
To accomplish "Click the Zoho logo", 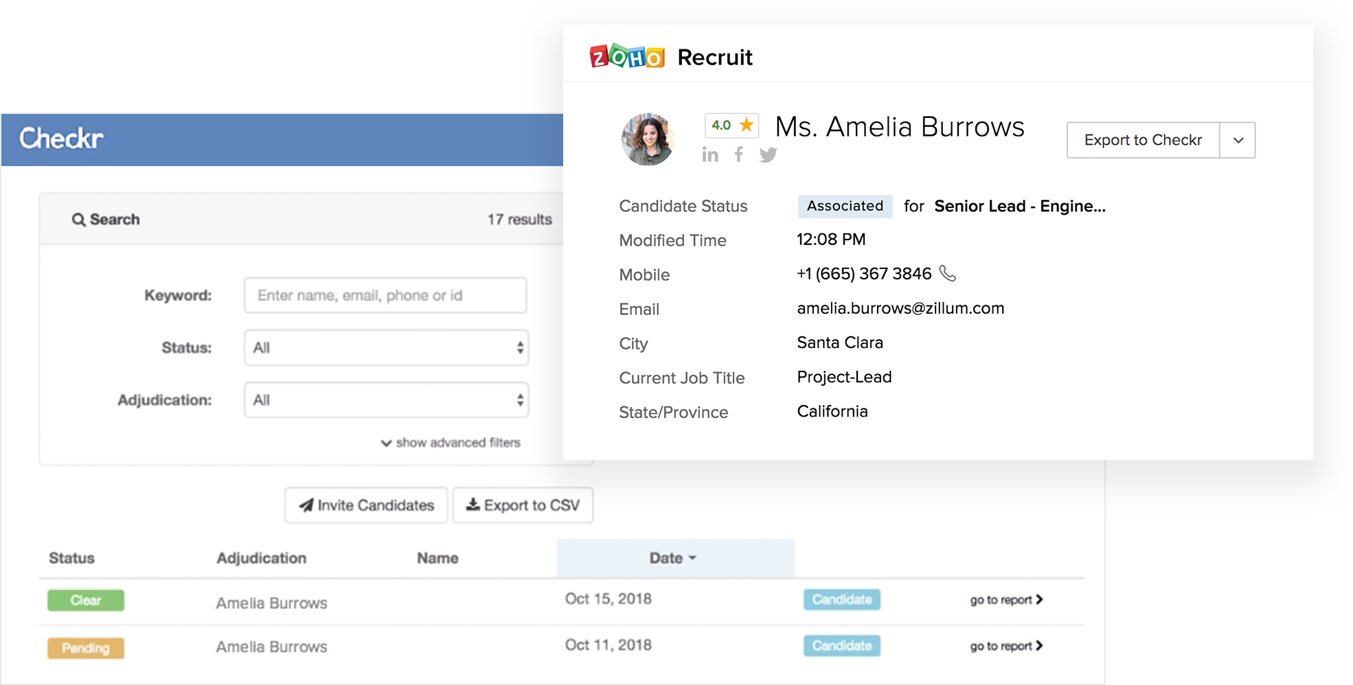I will point(626,56).
